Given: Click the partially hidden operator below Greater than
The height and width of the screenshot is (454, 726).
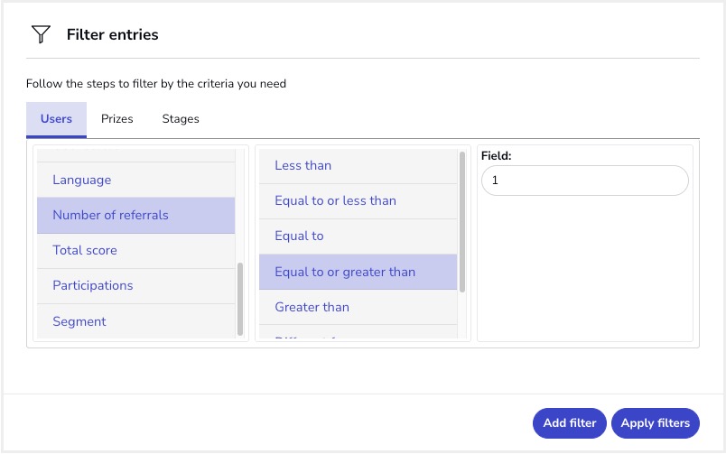Looking at the screenshot, I should pyautogui.click(x=358, y=334).
